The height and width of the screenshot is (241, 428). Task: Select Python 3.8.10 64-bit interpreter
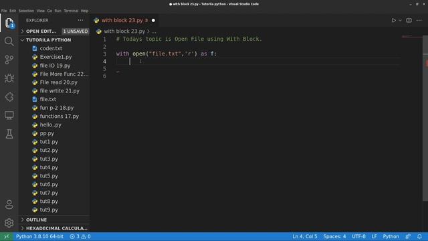(39, 236)
